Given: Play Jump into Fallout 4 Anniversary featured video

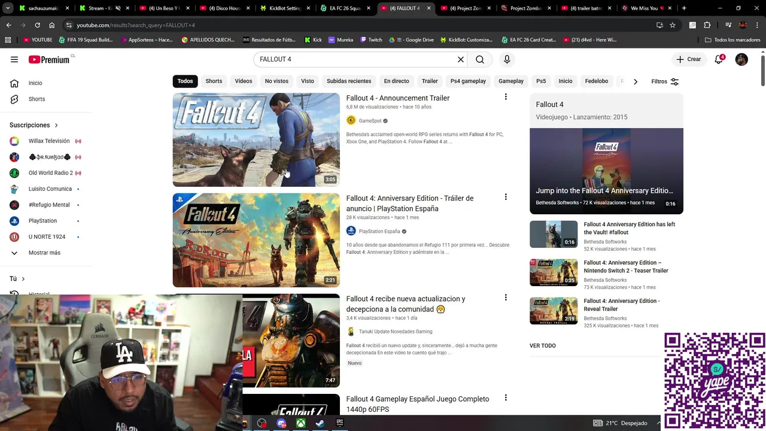Looking at the screenshot, I should click(606, 171).
